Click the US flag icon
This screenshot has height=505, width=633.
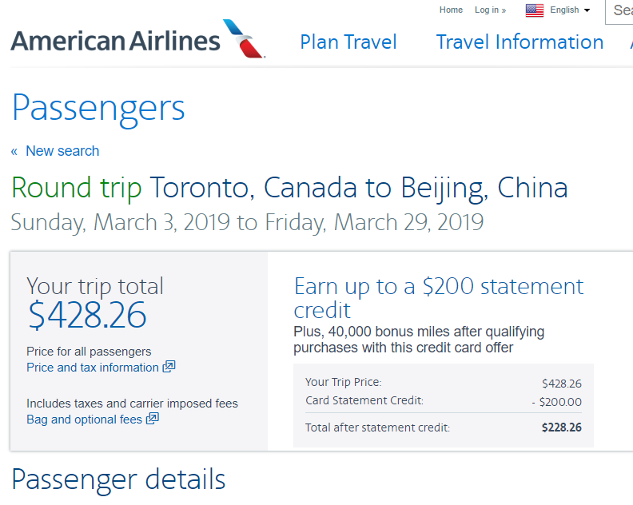pos(535,10)
